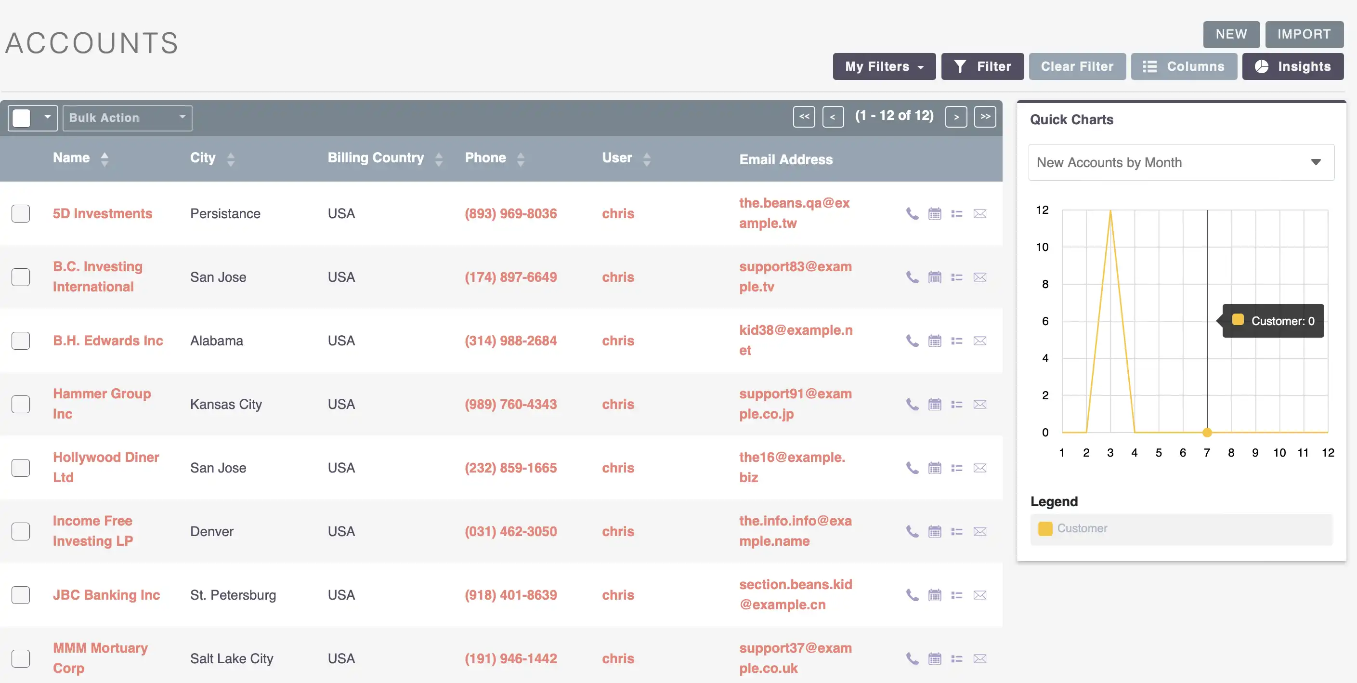Screen dimensions: 1357x683
Task: Click the calendar icon for B.C. Investing International
Action: [935, 277]
